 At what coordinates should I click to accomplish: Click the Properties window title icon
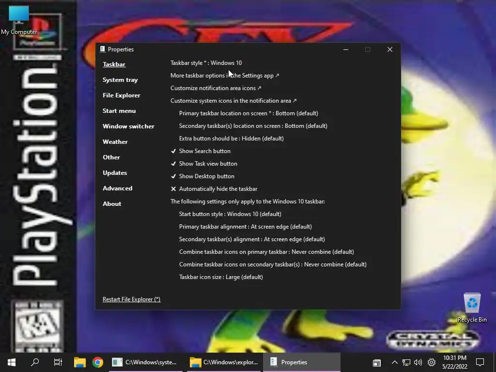[102, 49]
